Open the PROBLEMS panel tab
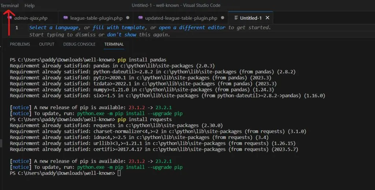The height and width of the screenshot is (190, 375). point(20,44)
